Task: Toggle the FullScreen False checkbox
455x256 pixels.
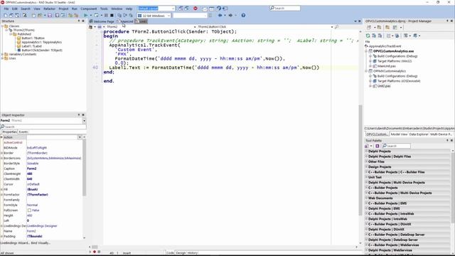Action: pos(29,210)
